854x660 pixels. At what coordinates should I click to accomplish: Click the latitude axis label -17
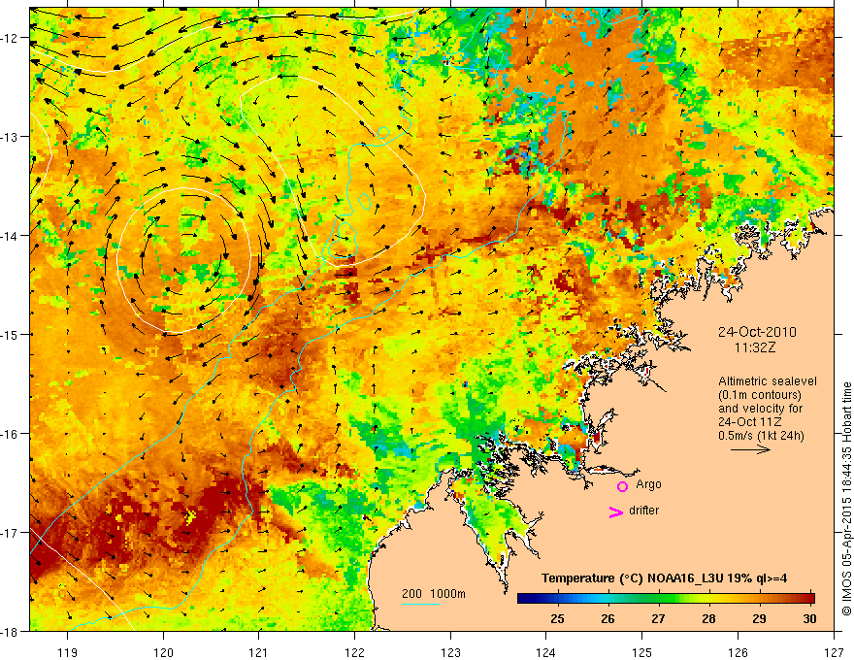click(11, 533)
